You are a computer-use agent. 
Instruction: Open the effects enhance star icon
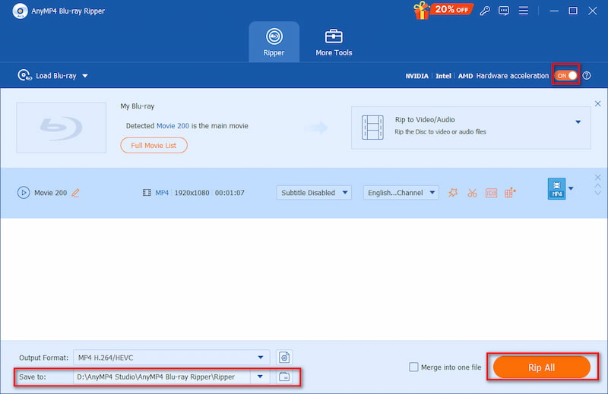click(x=453, y=193)
